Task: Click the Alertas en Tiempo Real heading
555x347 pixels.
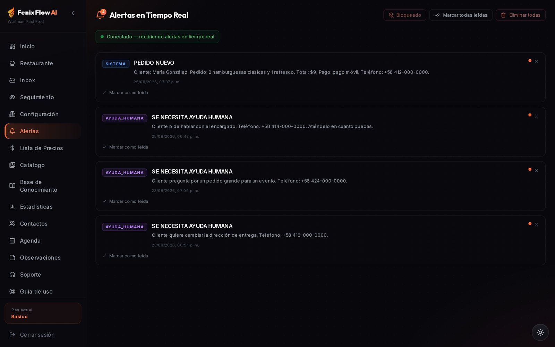Action: (149, 15)
